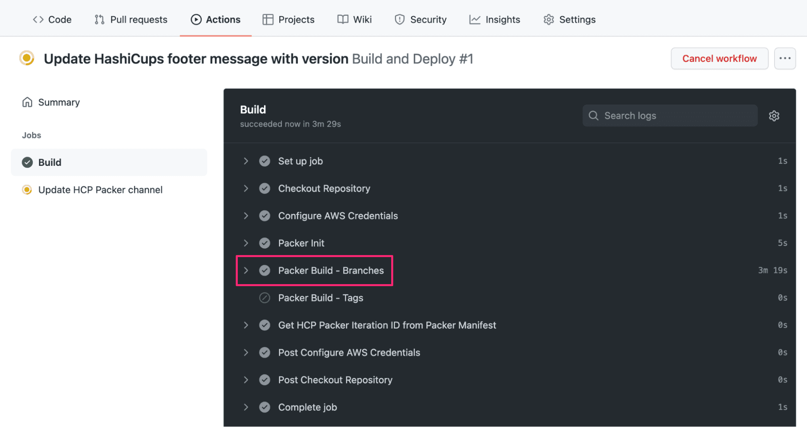The height and width of the screenshot is (427, 807).
Task: Click the Projects table icon
Action: pos(268,19)
